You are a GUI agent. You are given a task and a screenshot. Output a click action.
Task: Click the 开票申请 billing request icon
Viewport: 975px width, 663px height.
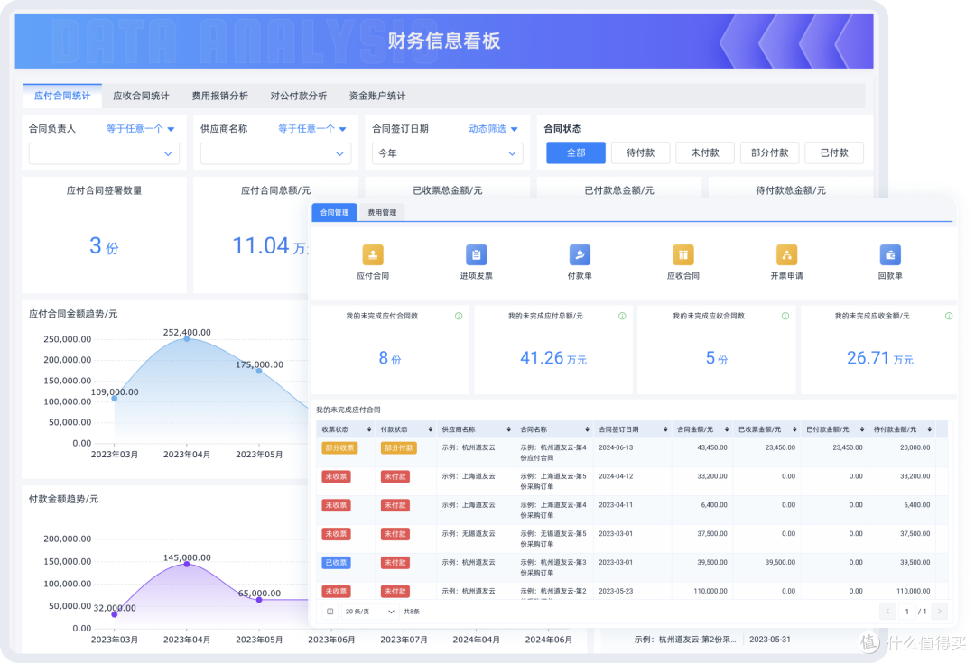786,253
